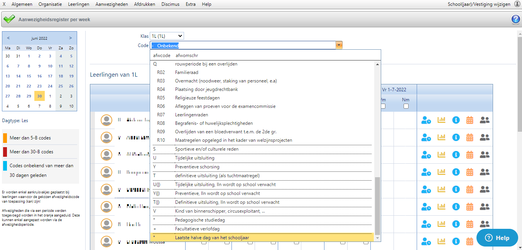This screenshot has height=250, width=522.
Task: Select R08 Begrafenis- of huwelijksplechtigheden
Action: click(262, 123)
